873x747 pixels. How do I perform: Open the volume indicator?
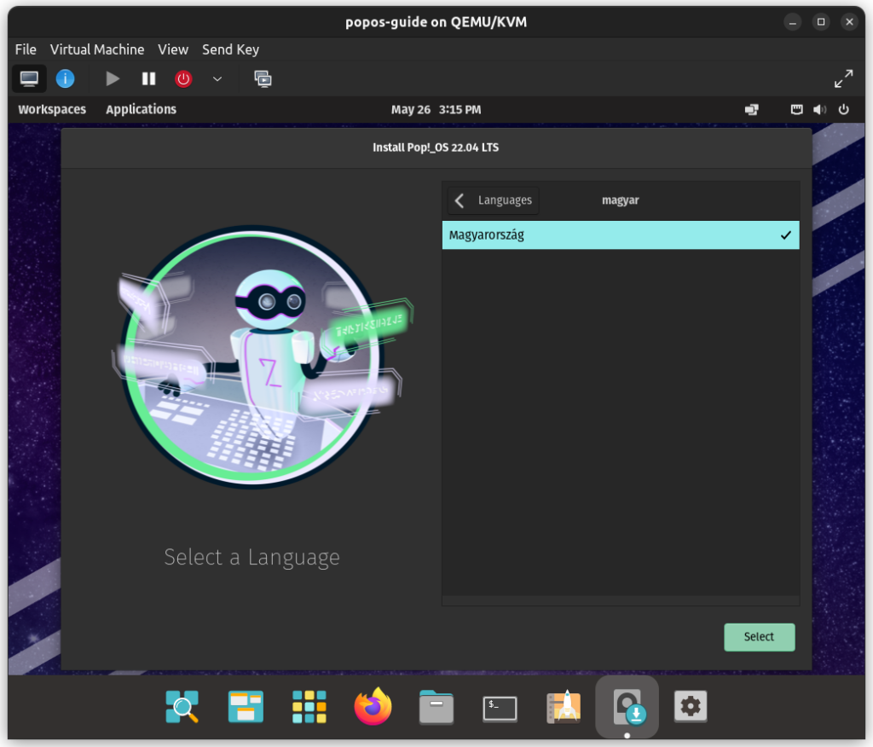coord(819,109)
